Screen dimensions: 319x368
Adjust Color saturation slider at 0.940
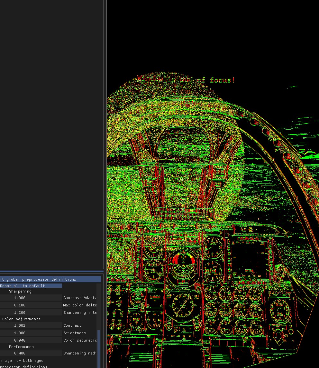click(x=31, y=340)
